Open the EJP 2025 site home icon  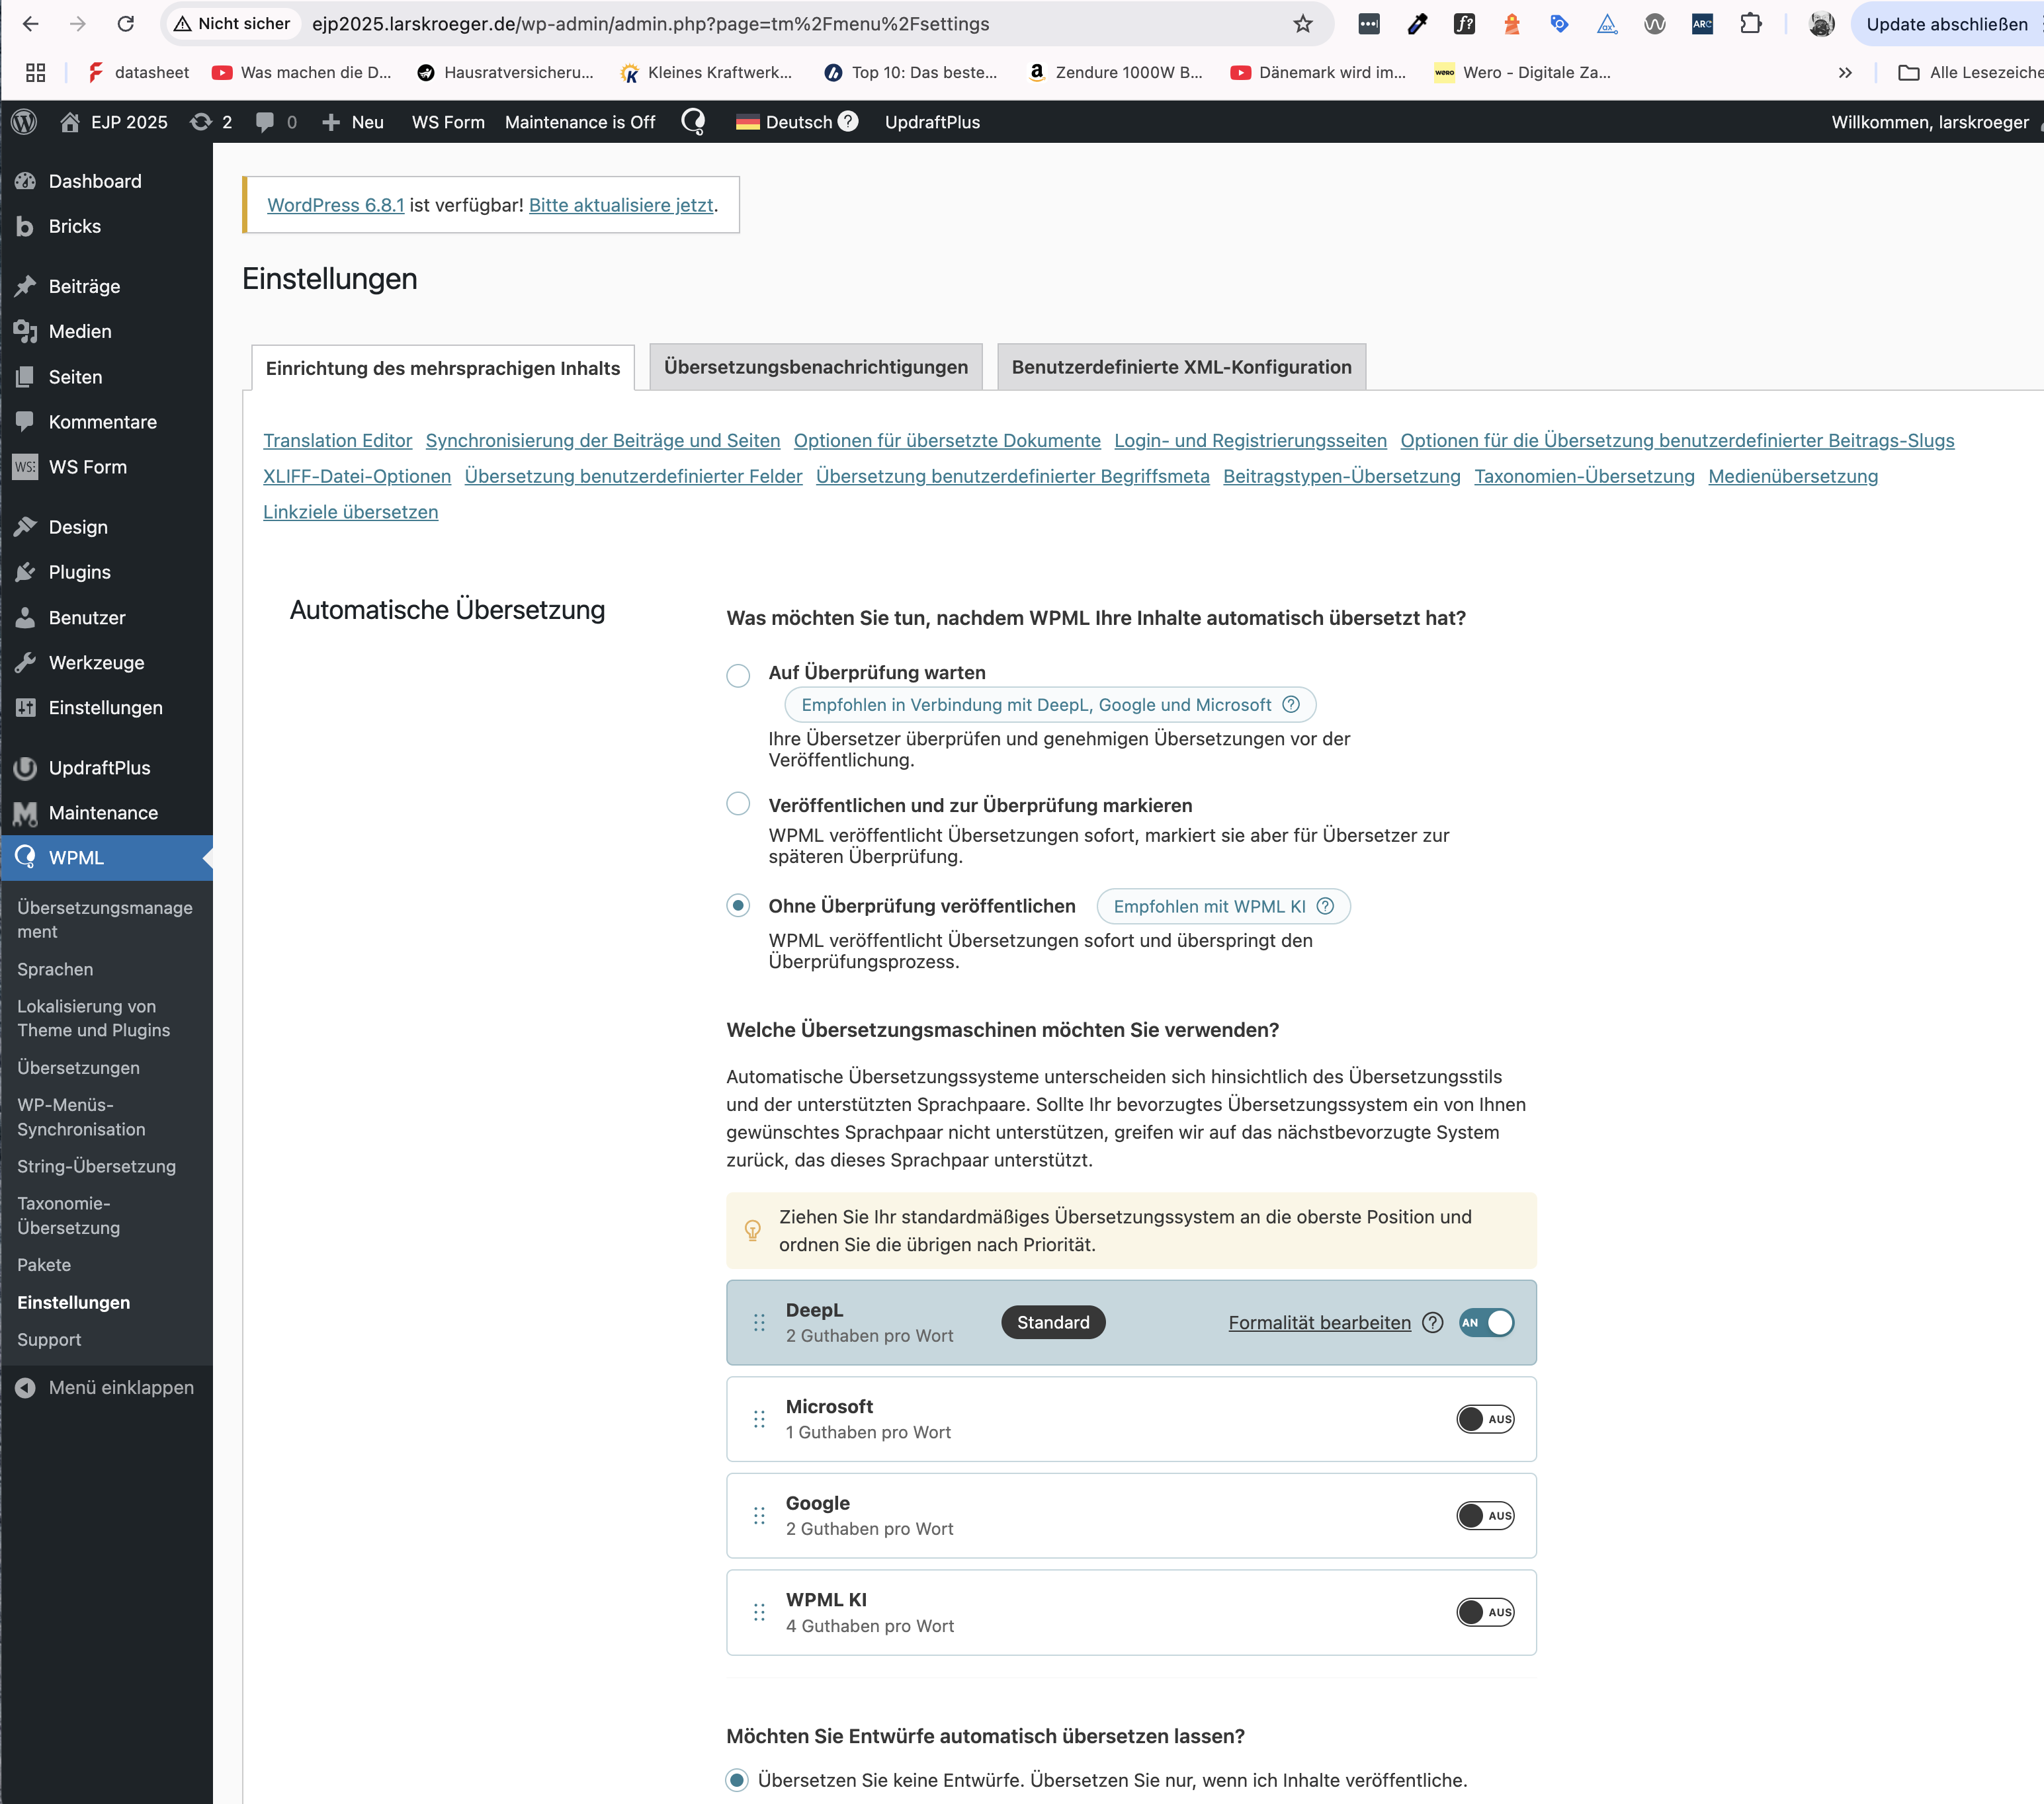click(70, 122)
